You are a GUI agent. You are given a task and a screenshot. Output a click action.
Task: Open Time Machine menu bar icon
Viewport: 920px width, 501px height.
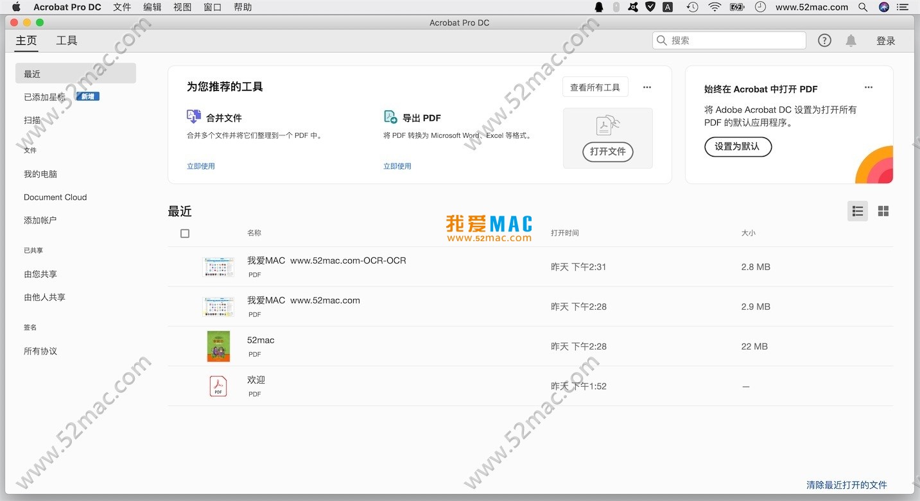click(692, 7)
